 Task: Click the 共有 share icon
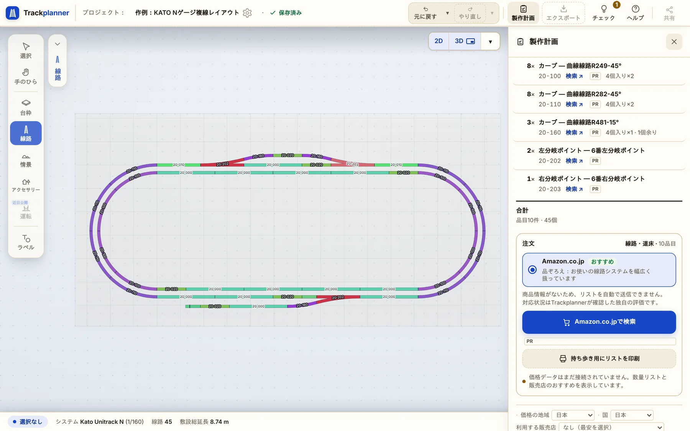point(669,13)
